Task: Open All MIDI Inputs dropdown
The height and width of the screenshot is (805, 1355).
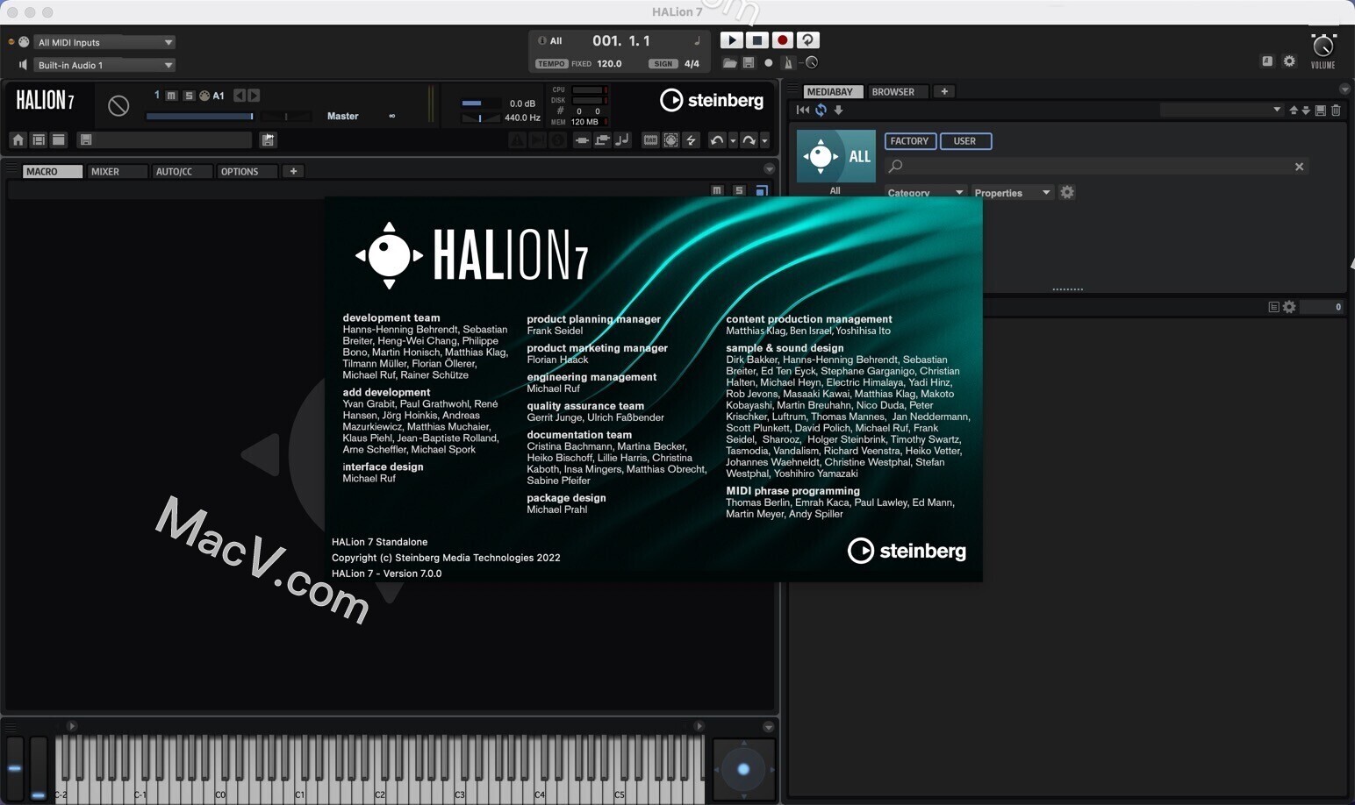Action: click(x=104, y=42)
